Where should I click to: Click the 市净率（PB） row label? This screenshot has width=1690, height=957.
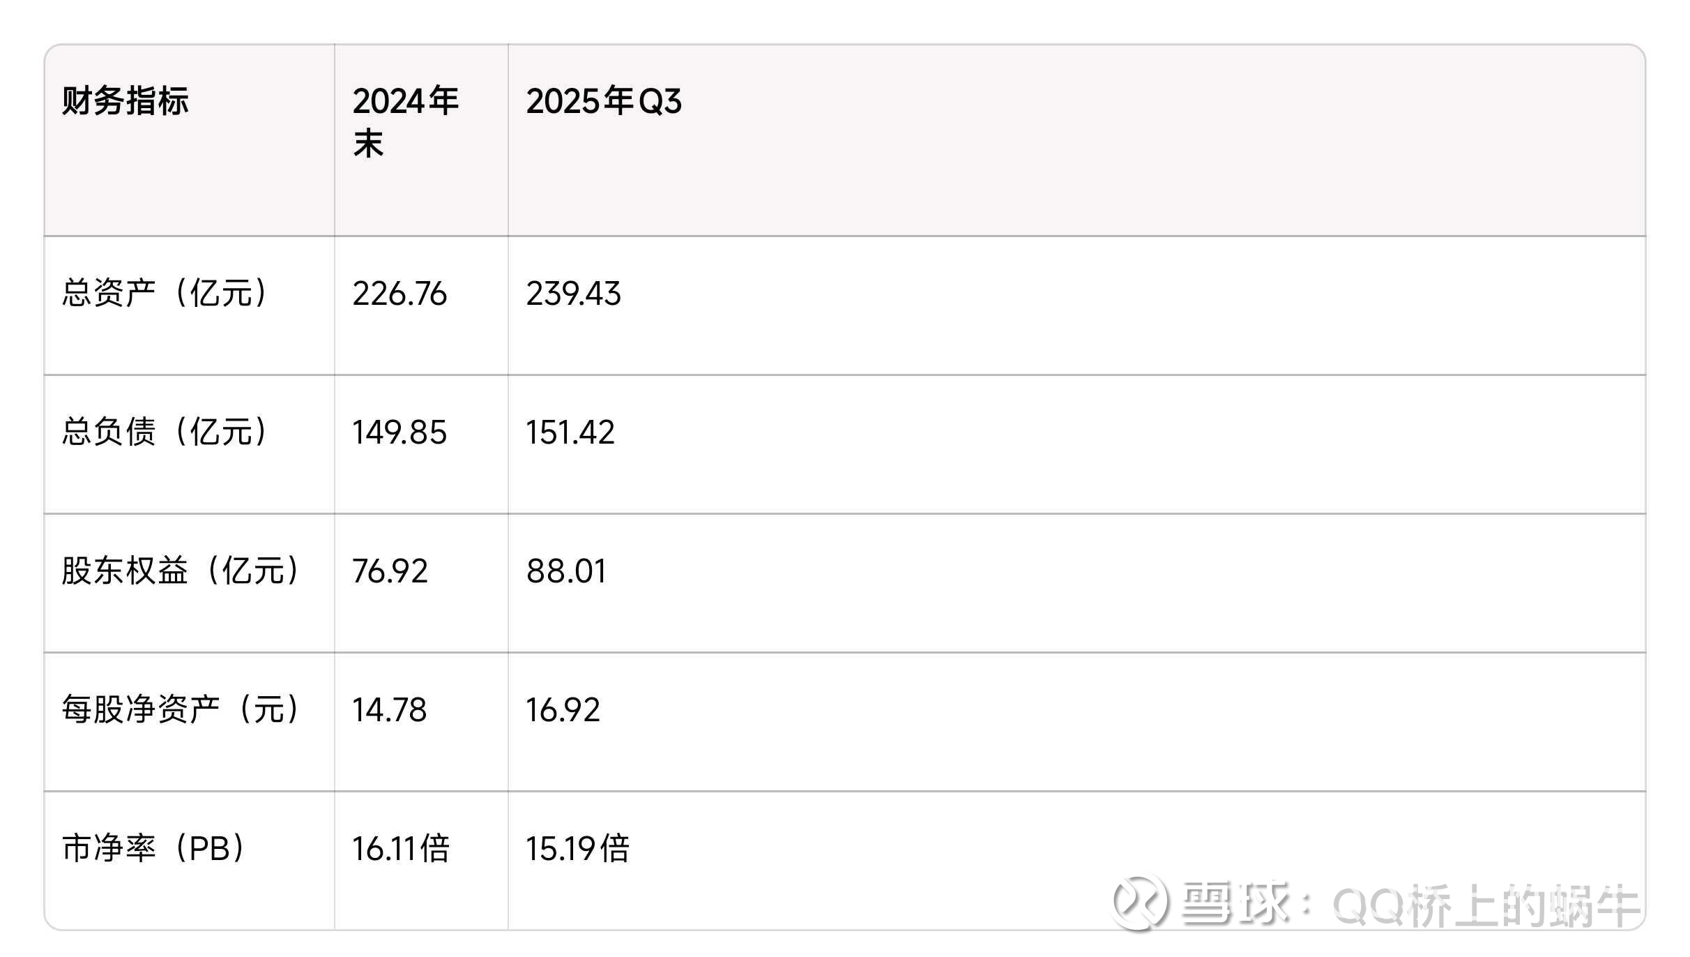[x=154, y=848]
